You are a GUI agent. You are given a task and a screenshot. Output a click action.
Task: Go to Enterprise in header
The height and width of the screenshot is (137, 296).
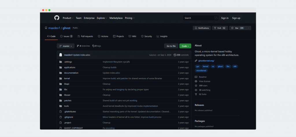tap(89, 18)
